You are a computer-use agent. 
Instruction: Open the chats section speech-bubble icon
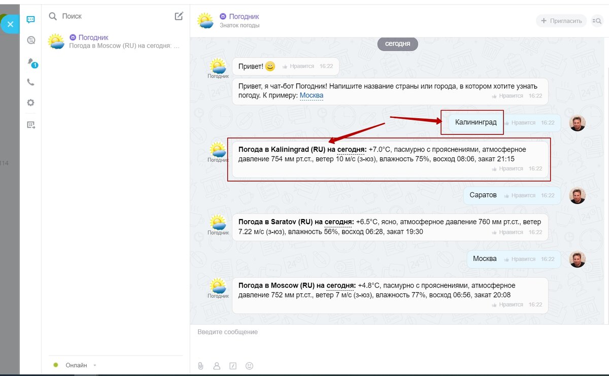pos(30,20)
